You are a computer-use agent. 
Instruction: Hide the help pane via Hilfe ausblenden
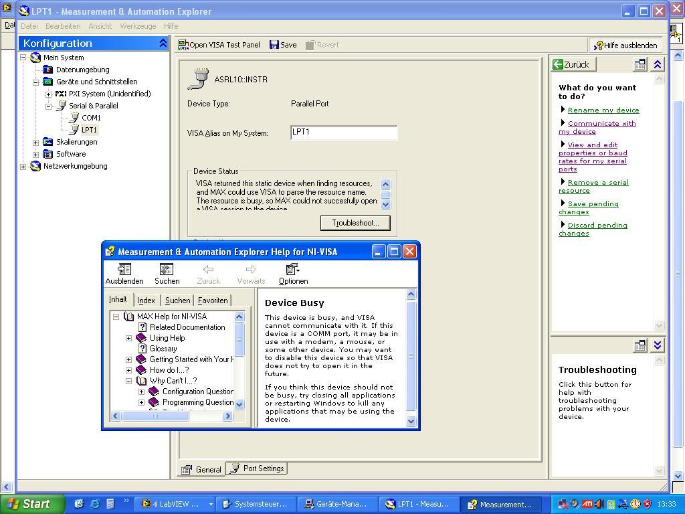tap(625, 45)
